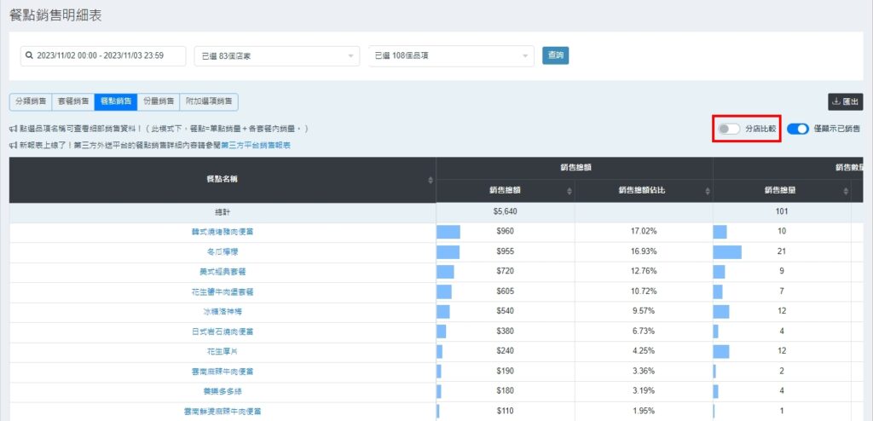Open the 套餐銷售 tab

click(73, 101)
